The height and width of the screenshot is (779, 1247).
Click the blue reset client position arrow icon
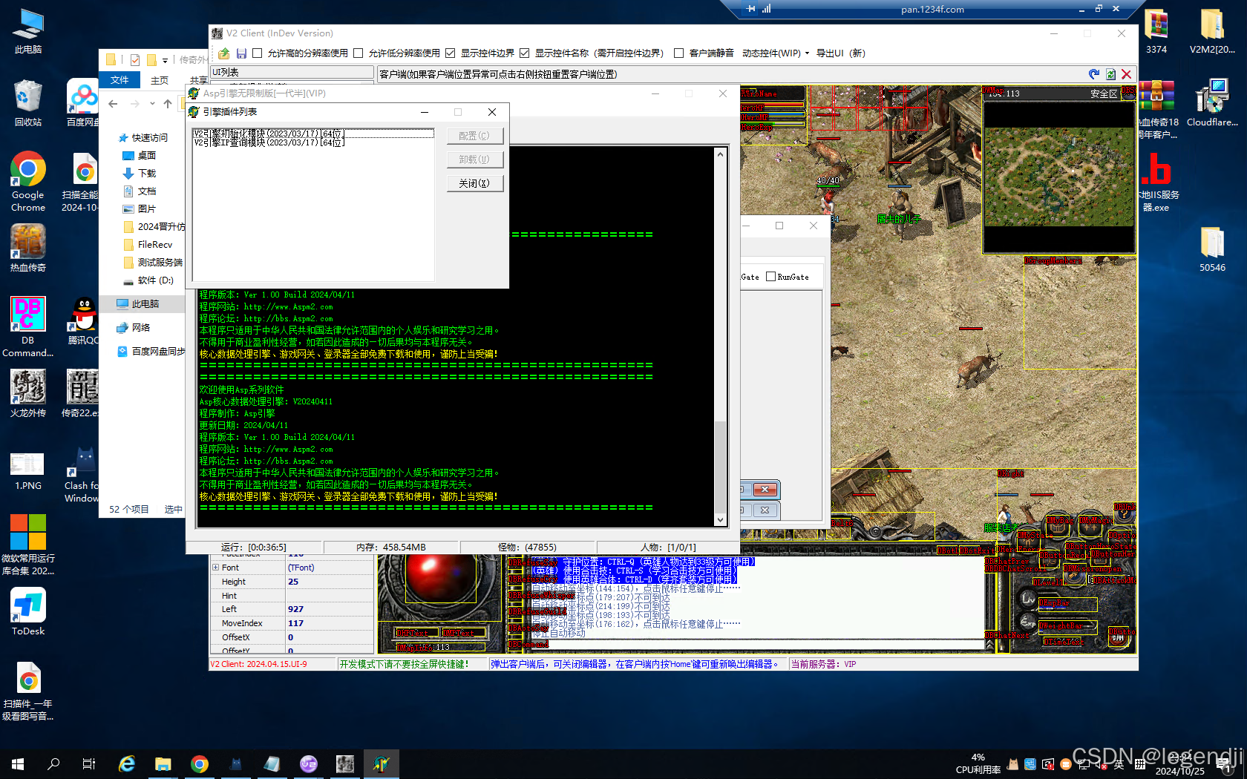coord(1094,74)
